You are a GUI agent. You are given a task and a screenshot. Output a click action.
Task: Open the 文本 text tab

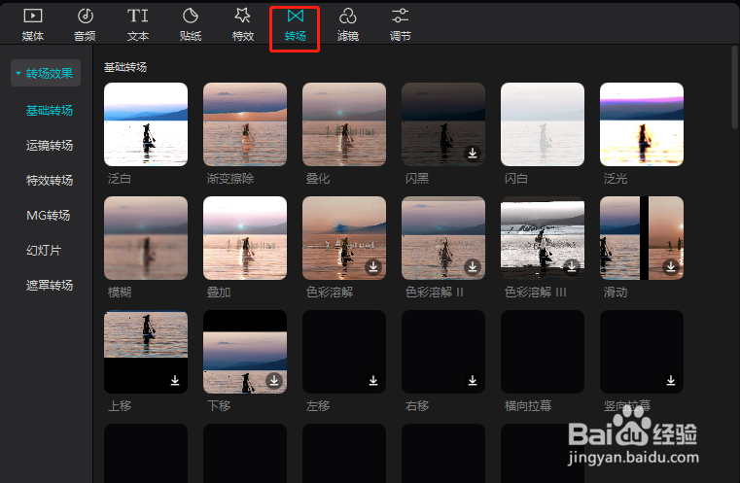point(138,25)
